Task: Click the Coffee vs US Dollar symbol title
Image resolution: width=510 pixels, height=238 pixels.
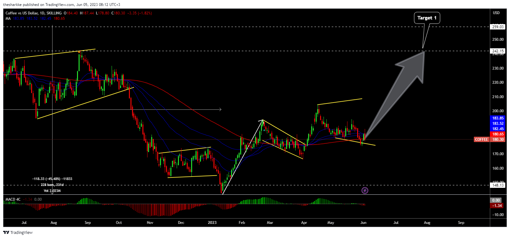Action: (x=34, y=13)
